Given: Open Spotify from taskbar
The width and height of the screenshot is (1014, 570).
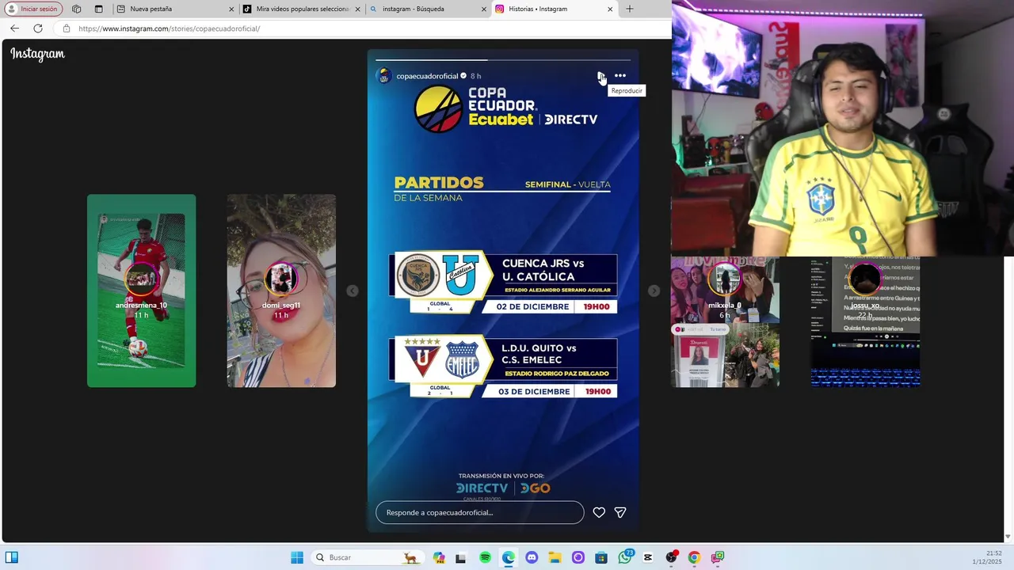Looking at the screenshot, I should [485, 557].
